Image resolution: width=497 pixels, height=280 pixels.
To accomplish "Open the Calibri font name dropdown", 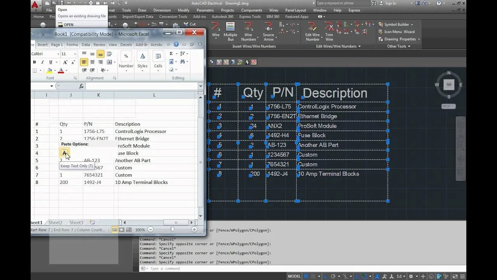I will pos(58,54).
